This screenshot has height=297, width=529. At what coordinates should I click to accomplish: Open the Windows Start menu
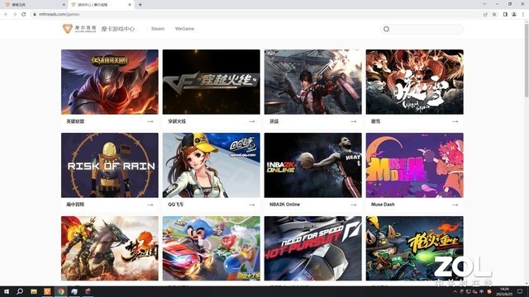[7, 291]
